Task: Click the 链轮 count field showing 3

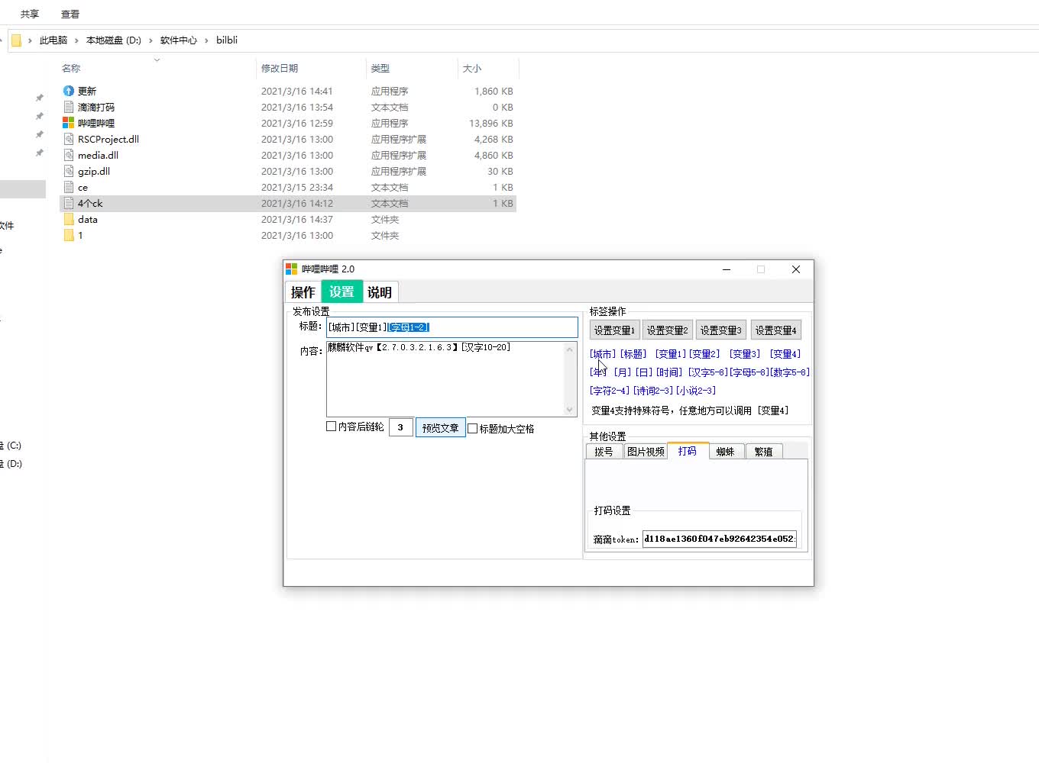Action: 401,427
